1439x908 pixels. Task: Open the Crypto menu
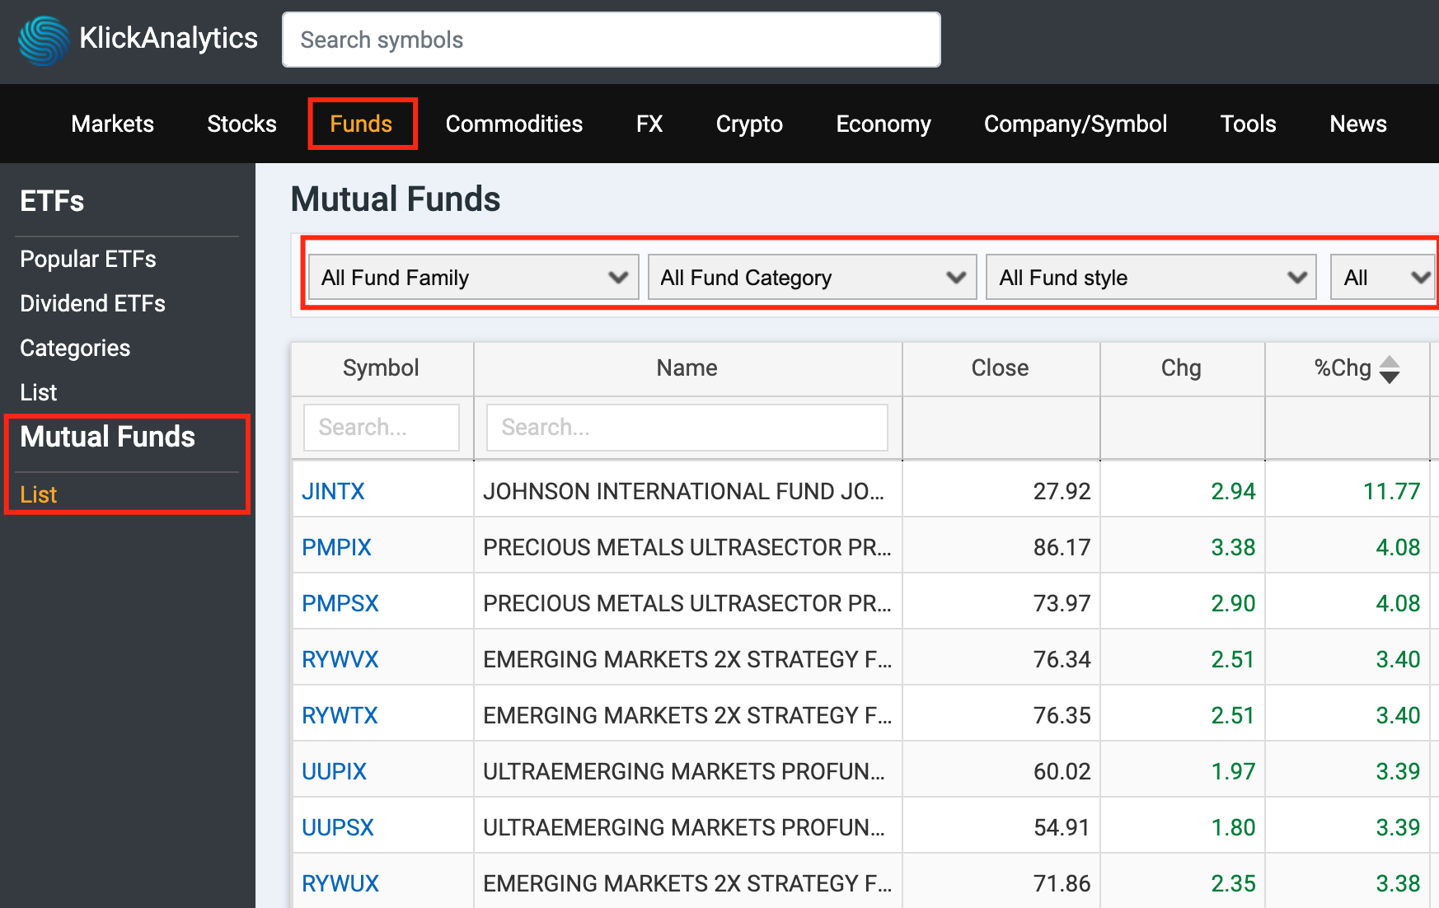[749, 124]
